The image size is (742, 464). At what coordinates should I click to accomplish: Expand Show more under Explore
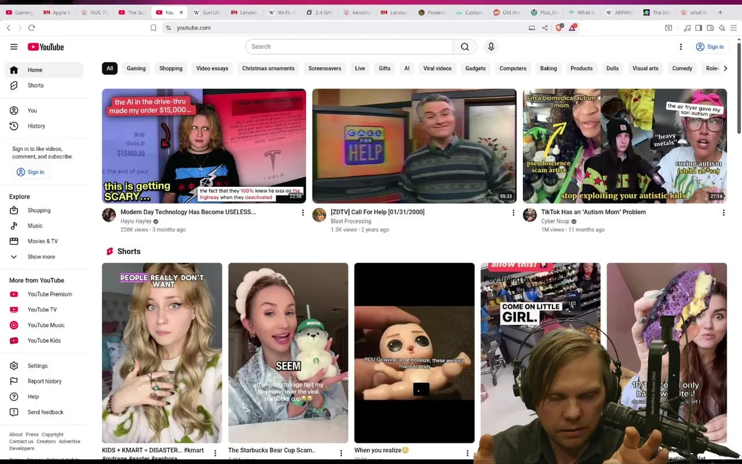point(44,257)
